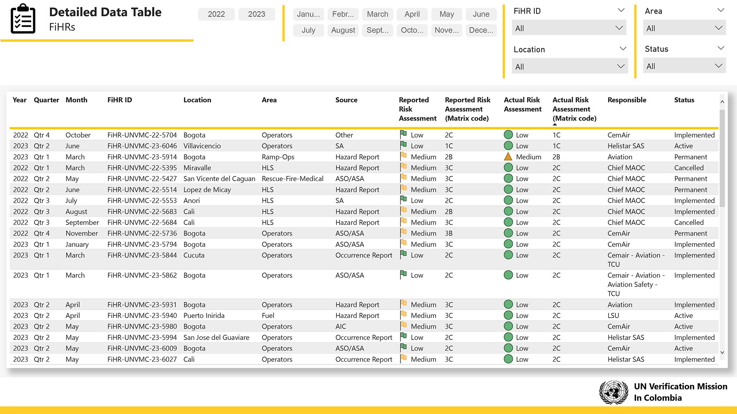This screenshot has height=414, width=737.
Task: Sort table by Responsible column header
Action: [627, 100]
